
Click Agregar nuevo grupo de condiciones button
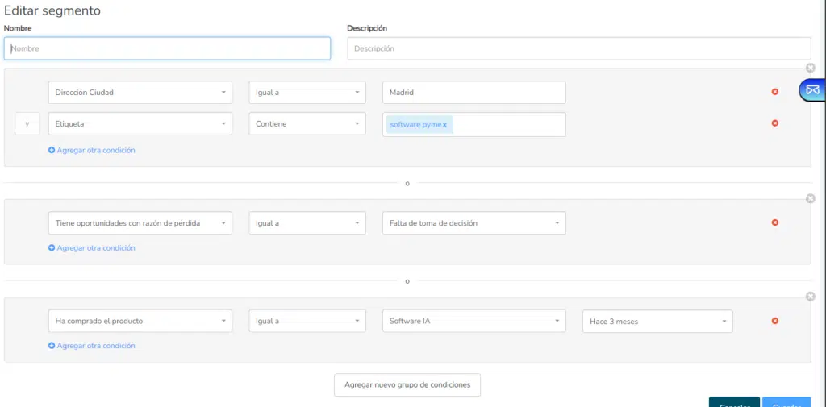point(407,385)
